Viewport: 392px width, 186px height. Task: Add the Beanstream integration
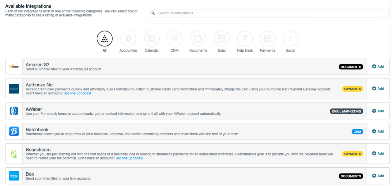click(378, 154)
